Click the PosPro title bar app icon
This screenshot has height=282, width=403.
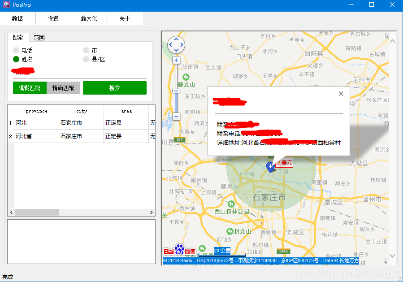[7, 4]
